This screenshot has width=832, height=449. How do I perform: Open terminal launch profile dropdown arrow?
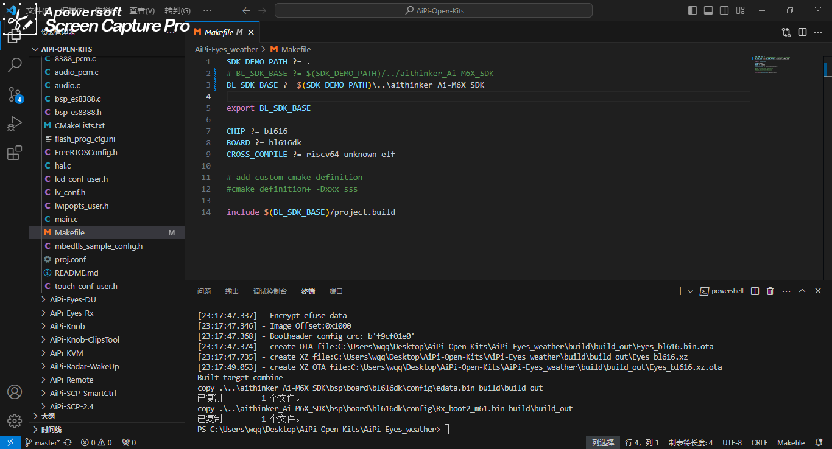[690, 291]
